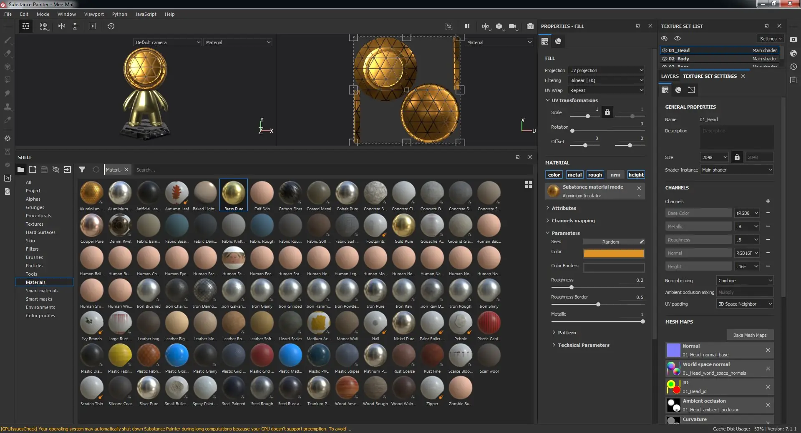This screenshot has width=801, height=433.
Task: Click the scale lock icon in UV transformations
Action: point(607,112)
